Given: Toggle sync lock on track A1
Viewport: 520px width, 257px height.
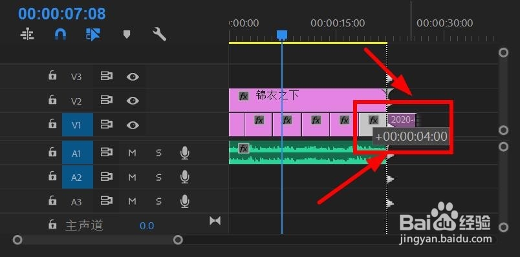Looking at the screenshot, I should coord(106,152).
